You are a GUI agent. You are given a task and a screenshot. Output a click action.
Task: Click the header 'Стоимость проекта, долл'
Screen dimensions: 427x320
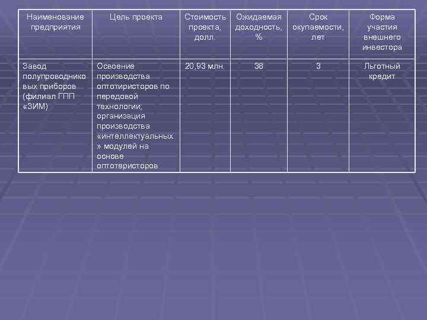tap(205, 34)
